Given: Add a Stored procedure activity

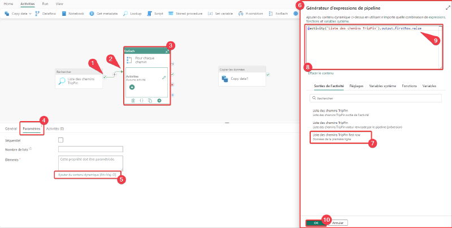Looking at the screenshot, I should click(x=185, y=14).
